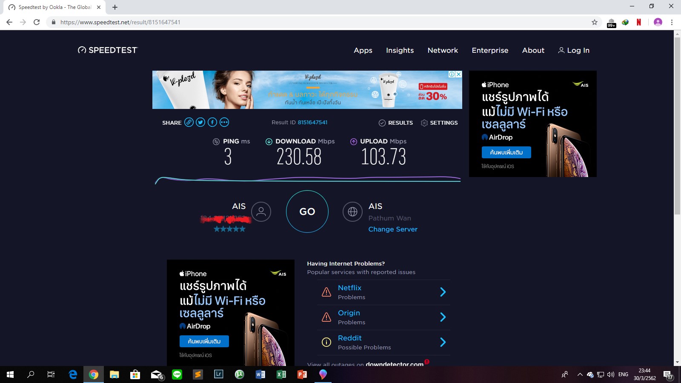Show hidden system tray icons
Viewport: 681px width, 383px height.
click(580, 374)
